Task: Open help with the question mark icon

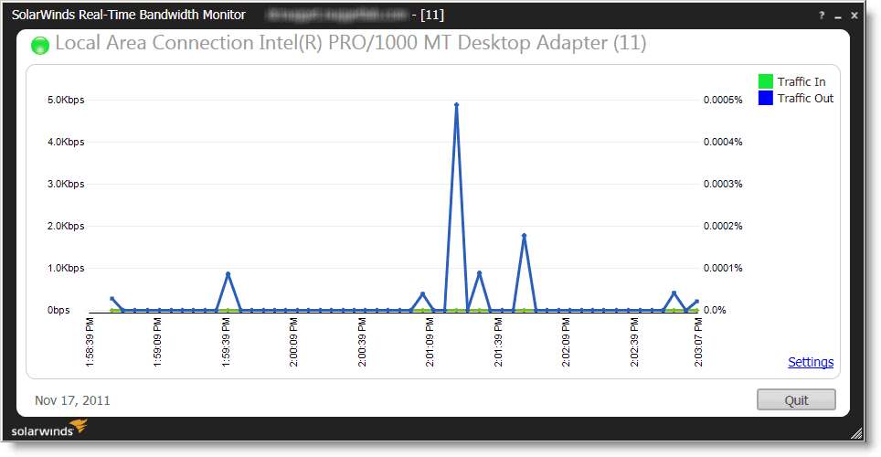Action: tap(822, 16)
